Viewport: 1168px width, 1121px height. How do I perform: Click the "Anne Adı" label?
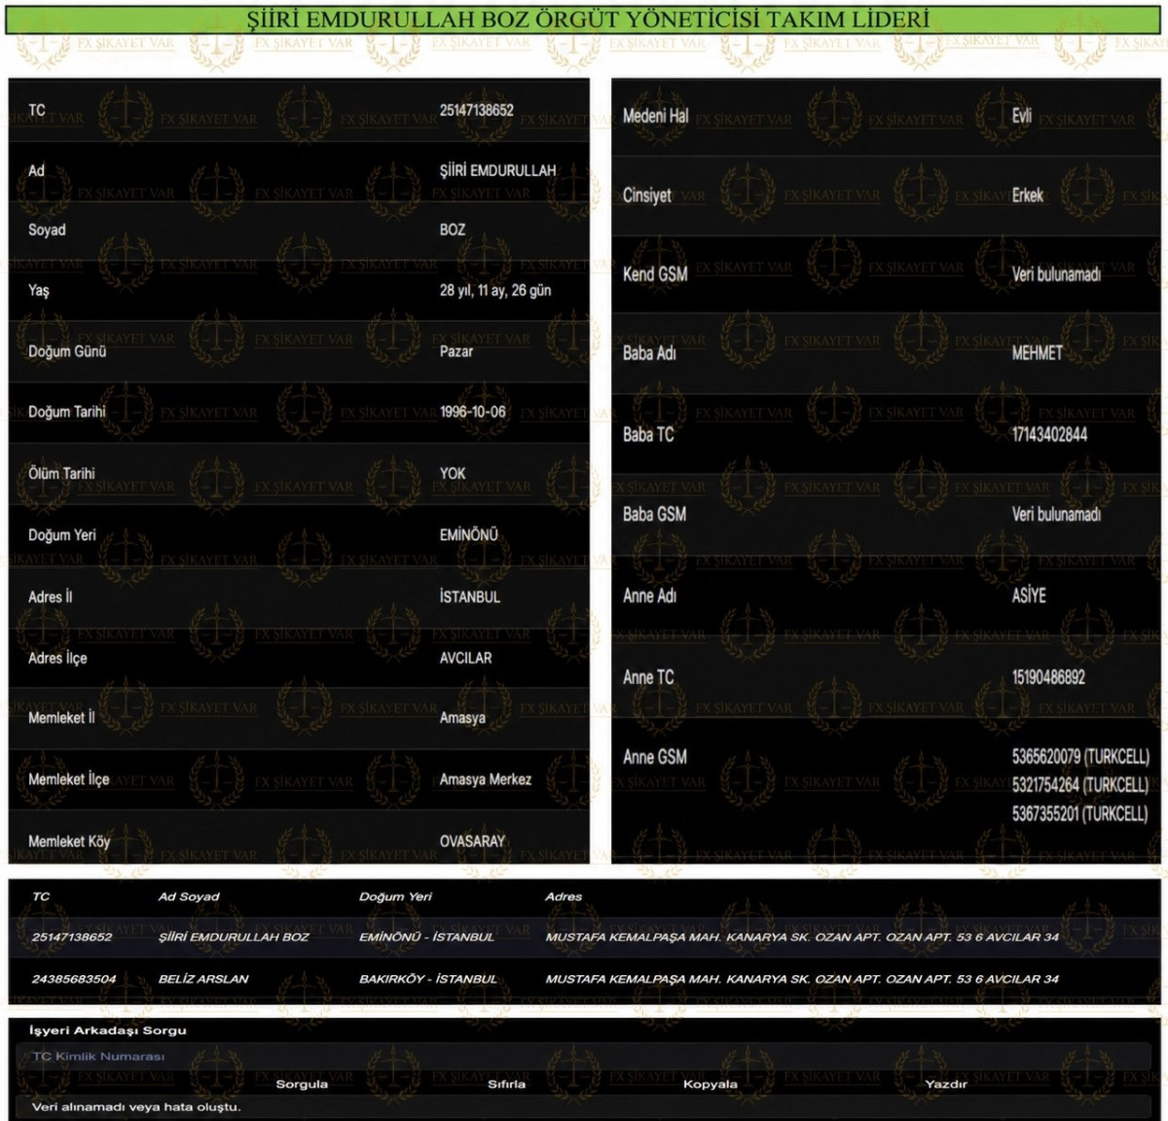click(x=650, y=596)
